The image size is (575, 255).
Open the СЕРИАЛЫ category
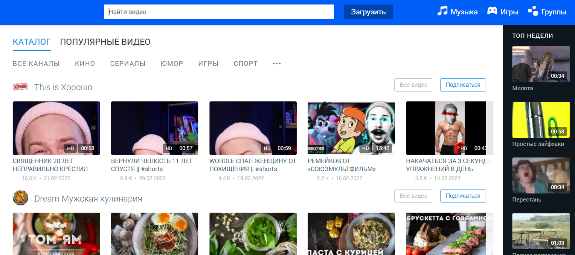(128, 64)
